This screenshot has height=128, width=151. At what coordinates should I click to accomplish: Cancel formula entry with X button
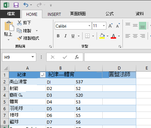[53, 57]
